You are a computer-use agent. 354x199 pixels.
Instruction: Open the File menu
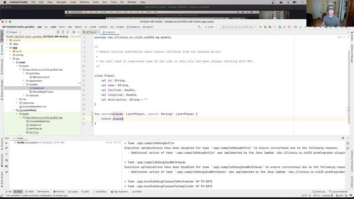[33, 2]
